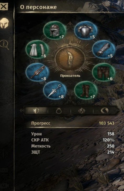The width and height of the screenshot is (124, 191).
Task: Click the Прогресс 103 543 row
Action: tap(73, 123)
